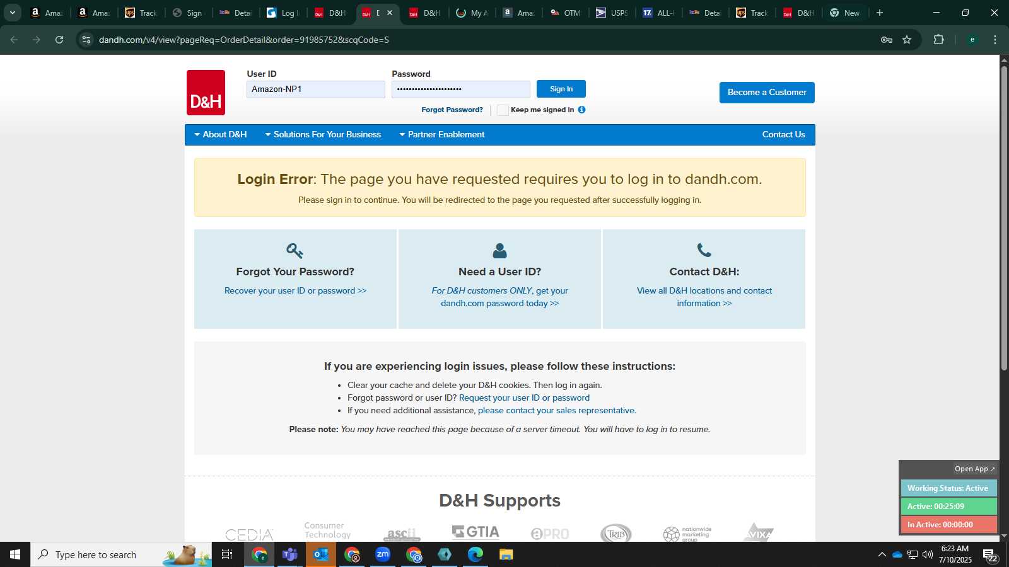Switch to the OTM browser tab
Image resolution: width=1009 pixels, height=567 pixels.
point(565,13)
